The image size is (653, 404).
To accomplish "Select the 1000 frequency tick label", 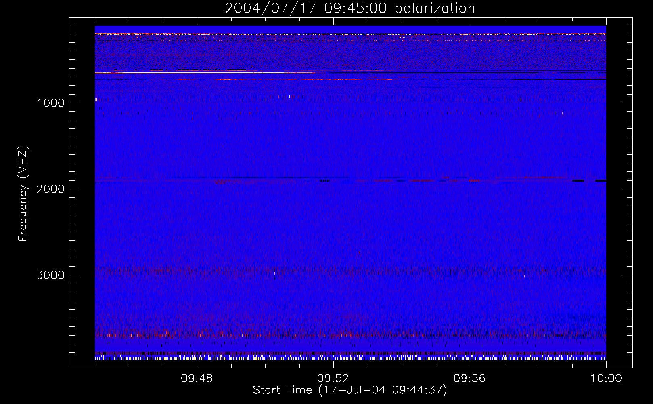I will point(50,103).
